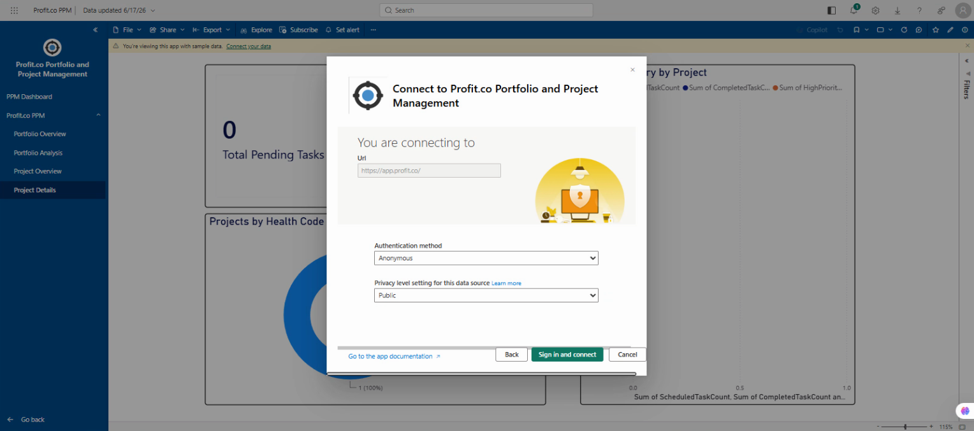Viewport: 974px width, 431px height.
Task: Click the Projects by Health Code title
Action: click(267, 222)
